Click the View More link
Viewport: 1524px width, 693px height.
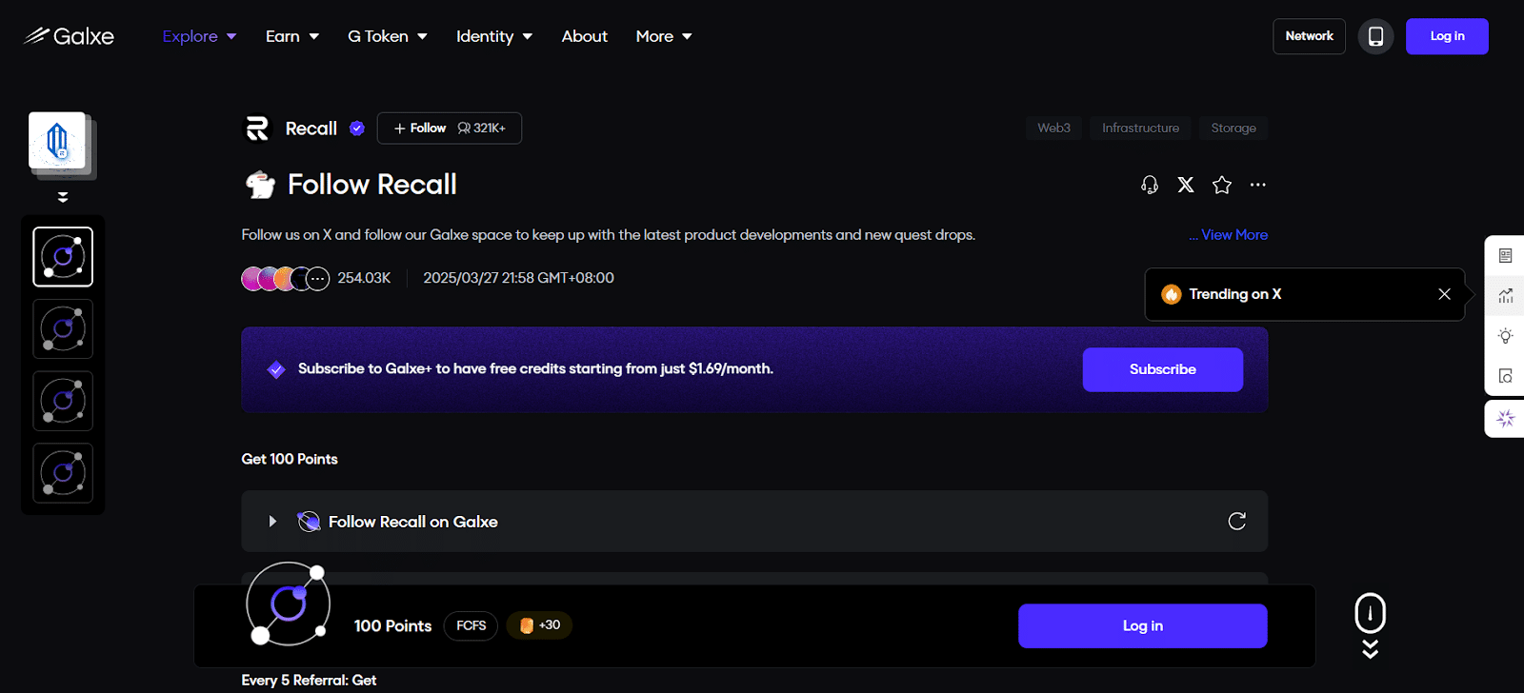tap(1234, 234)
